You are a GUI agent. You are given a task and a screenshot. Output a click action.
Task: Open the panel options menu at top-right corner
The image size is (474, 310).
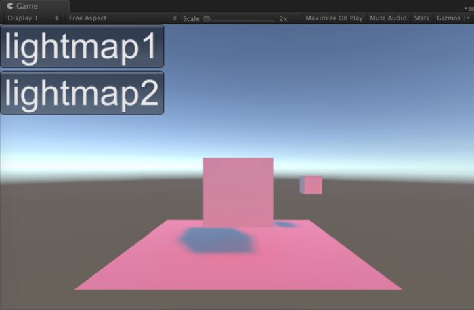(468, 7)
